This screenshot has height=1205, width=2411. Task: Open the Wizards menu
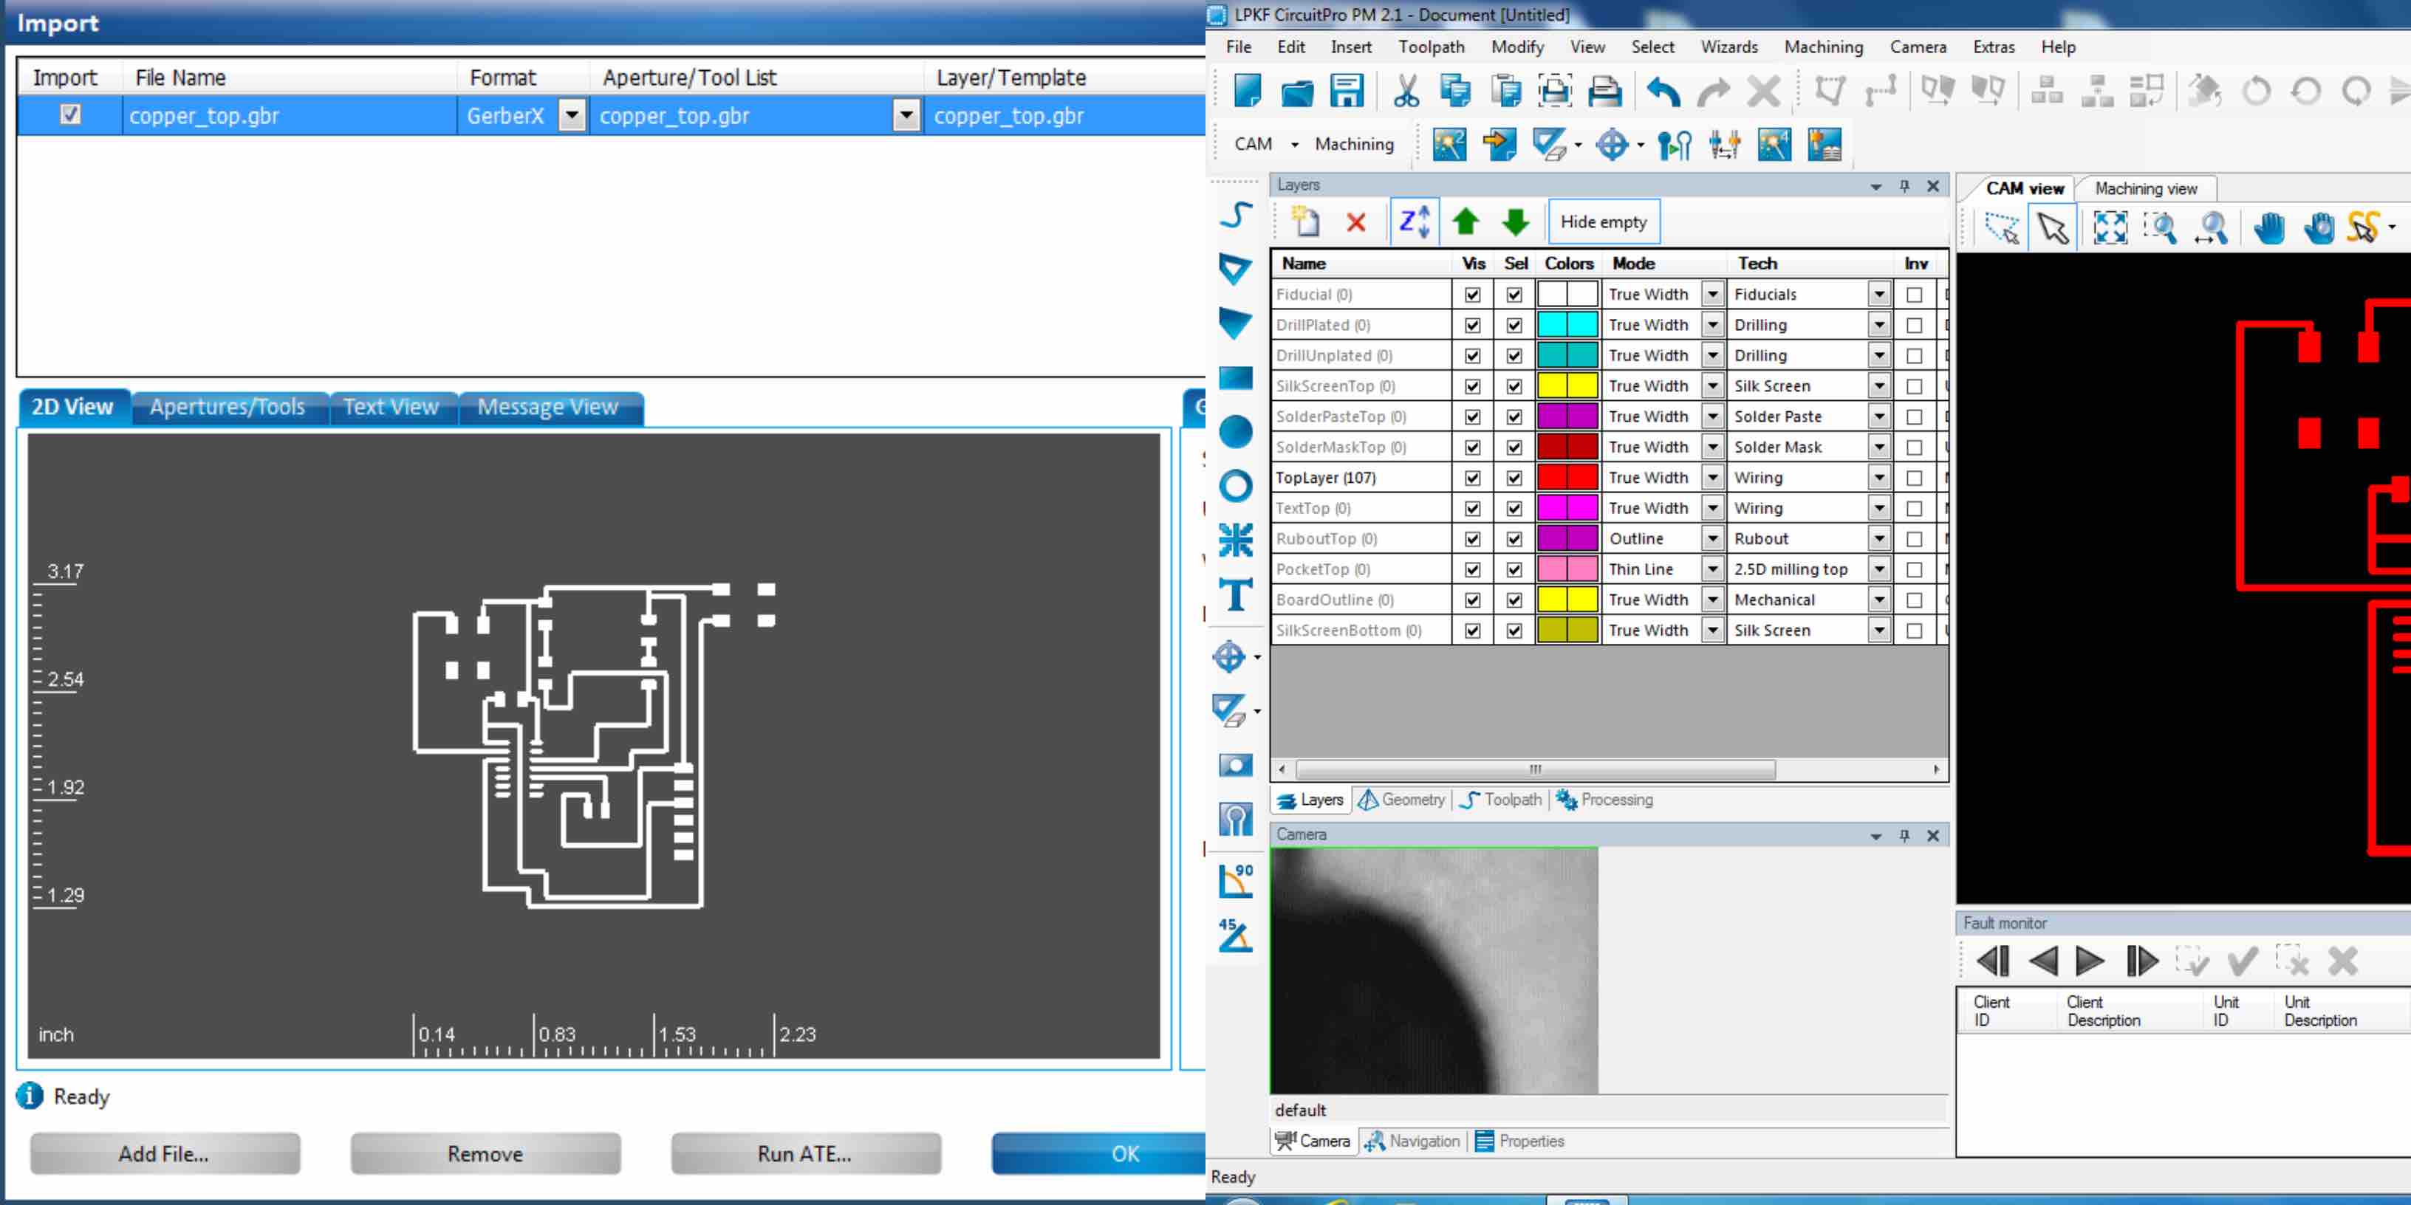(1728, 47)
